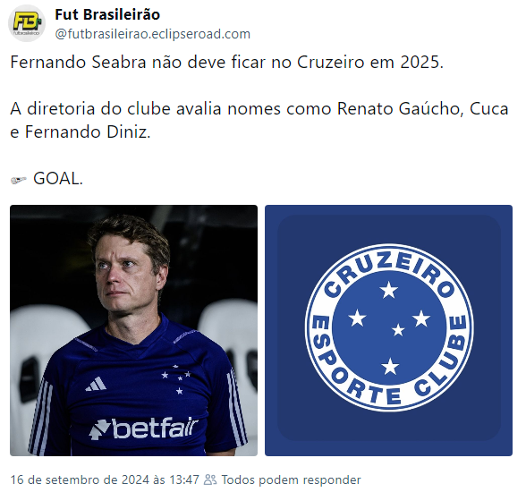Click the 'e Fernando Diniz.' text line

pyautogui.click(x=81, y=132)
